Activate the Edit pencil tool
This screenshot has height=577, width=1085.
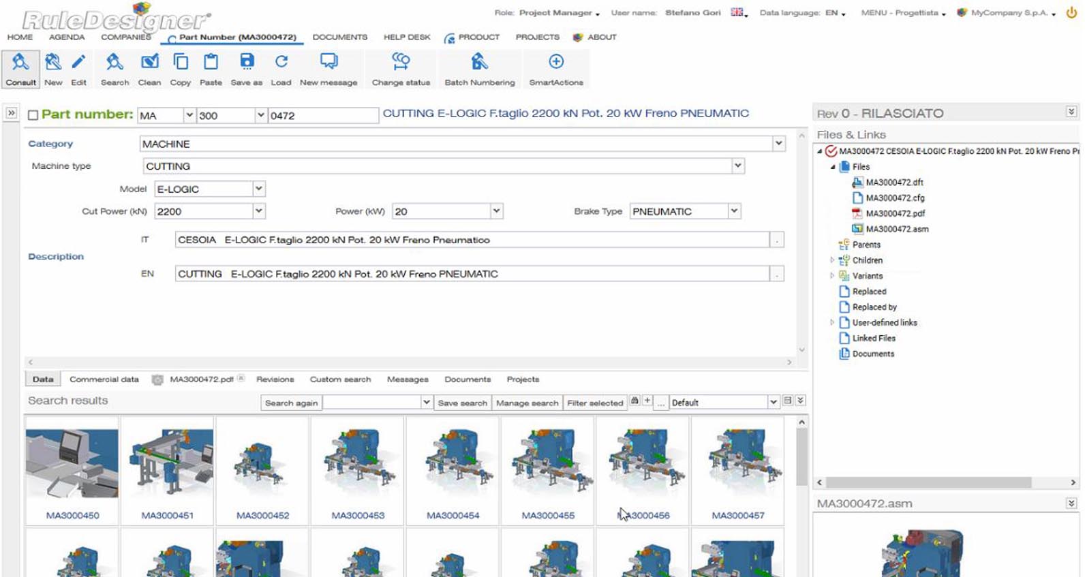[x=78, y=69]
